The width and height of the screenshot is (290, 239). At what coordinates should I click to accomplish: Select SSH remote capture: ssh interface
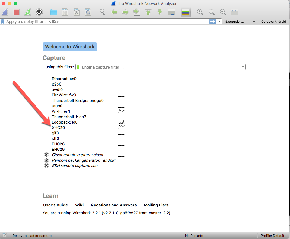coord(75,166)
